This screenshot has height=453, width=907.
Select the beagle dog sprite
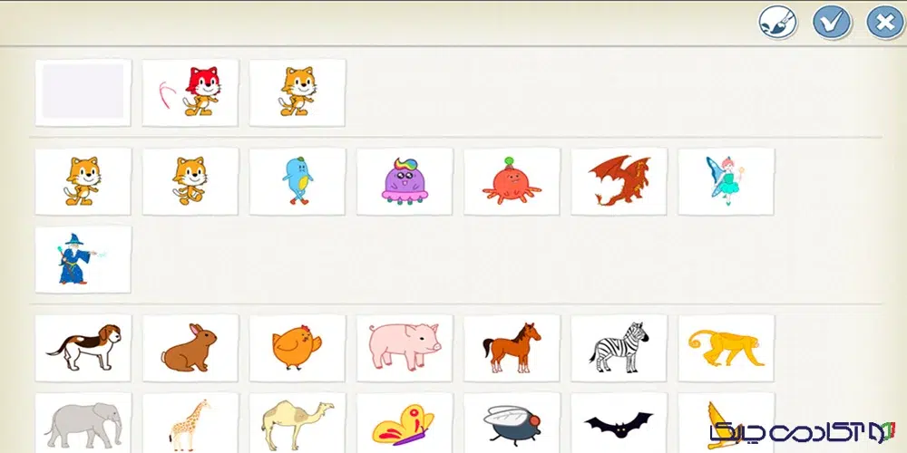pyautogui.click(x=83, y=348)
